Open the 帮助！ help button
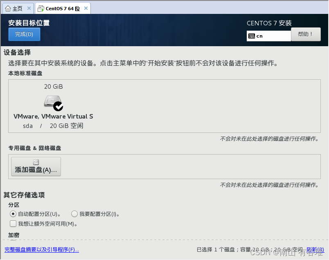 (x=306, y=34)
